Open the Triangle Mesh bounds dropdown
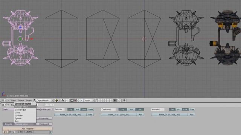Viewport: 241px width, 135px height. (x=25, y=124)
